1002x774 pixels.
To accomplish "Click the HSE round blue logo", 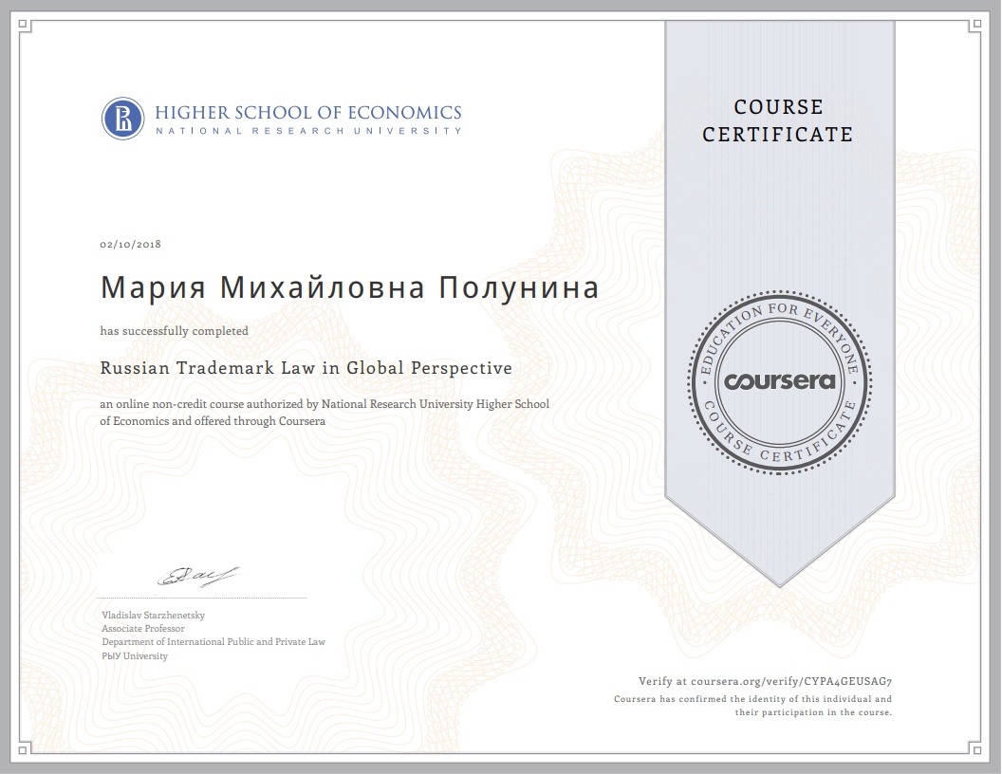I will tap(122, 119).
